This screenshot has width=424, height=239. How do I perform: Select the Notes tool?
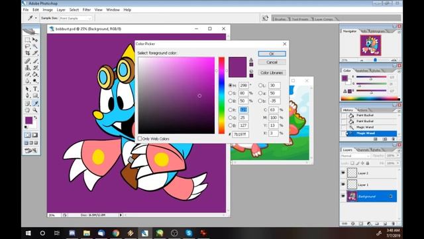pyautogui.click(x=28, y=104)
